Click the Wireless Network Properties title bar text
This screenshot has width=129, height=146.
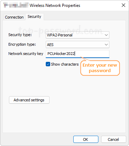coord(55,5)
